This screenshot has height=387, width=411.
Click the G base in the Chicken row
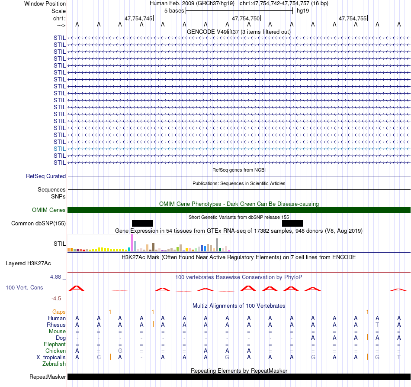pos(120,351)
